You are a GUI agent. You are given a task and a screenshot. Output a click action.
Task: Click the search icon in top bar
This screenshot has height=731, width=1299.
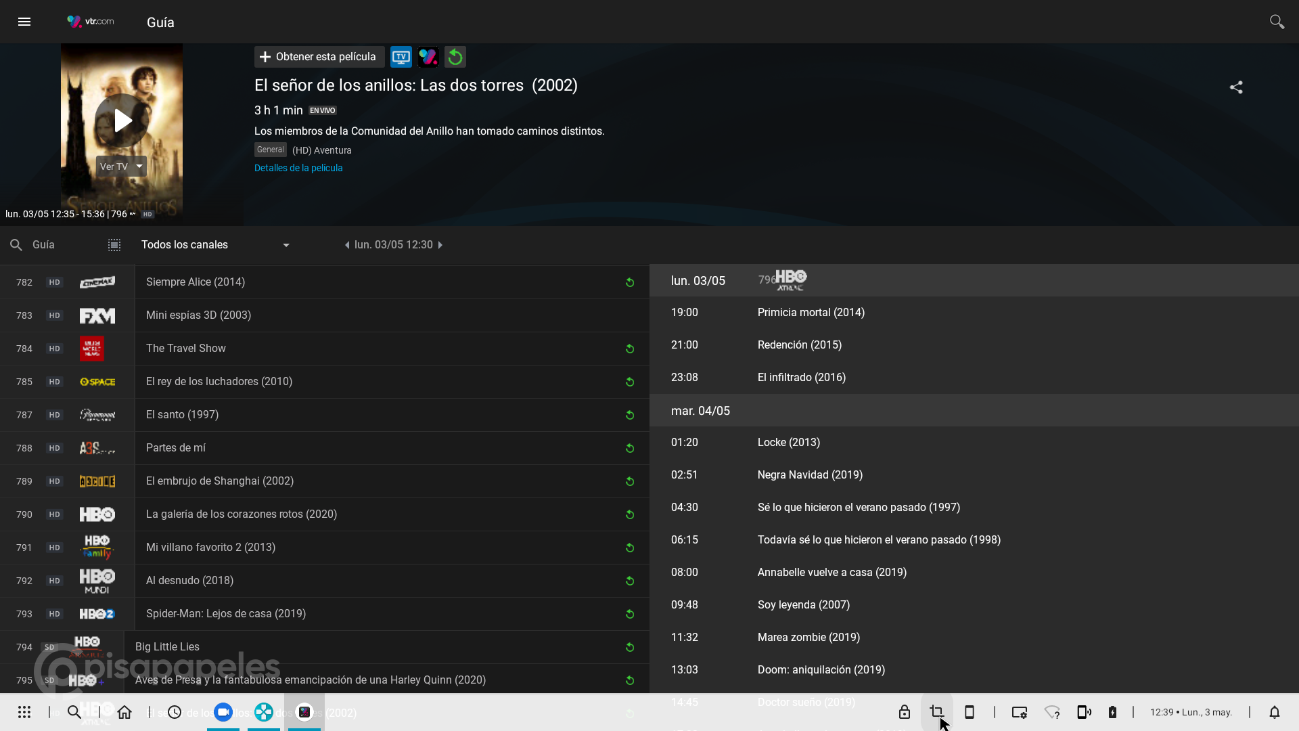click(1277, 22)
